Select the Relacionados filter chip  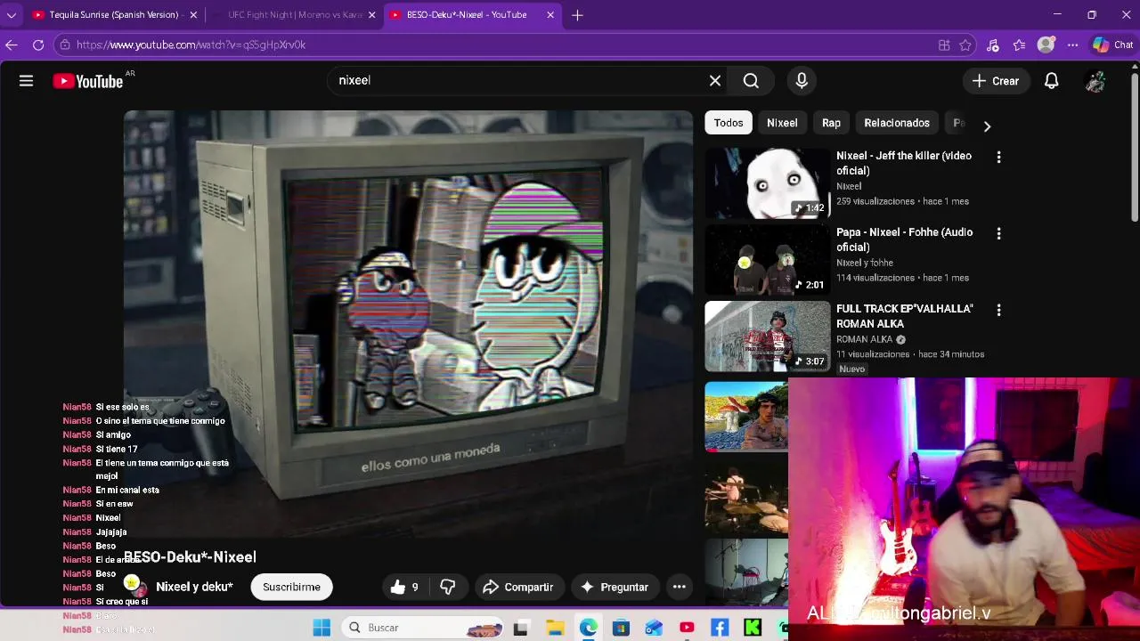(896, 123)
